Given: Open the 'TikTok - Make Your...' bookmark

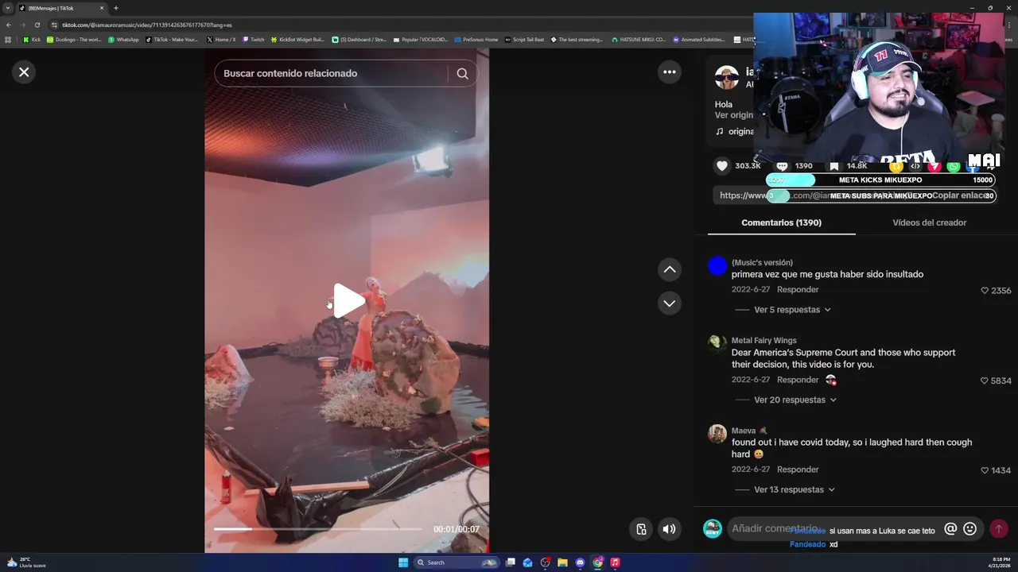Looking at the screenshot, I should (x=172, y=40).
